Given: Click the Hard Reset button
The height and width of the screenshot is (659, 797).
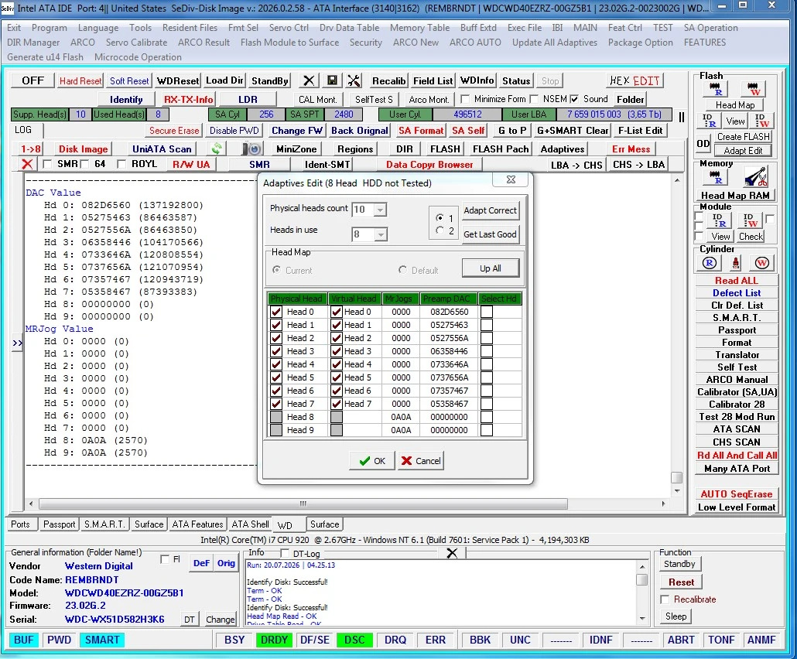Looking at the screenshot, I should [x=80, y=80].
